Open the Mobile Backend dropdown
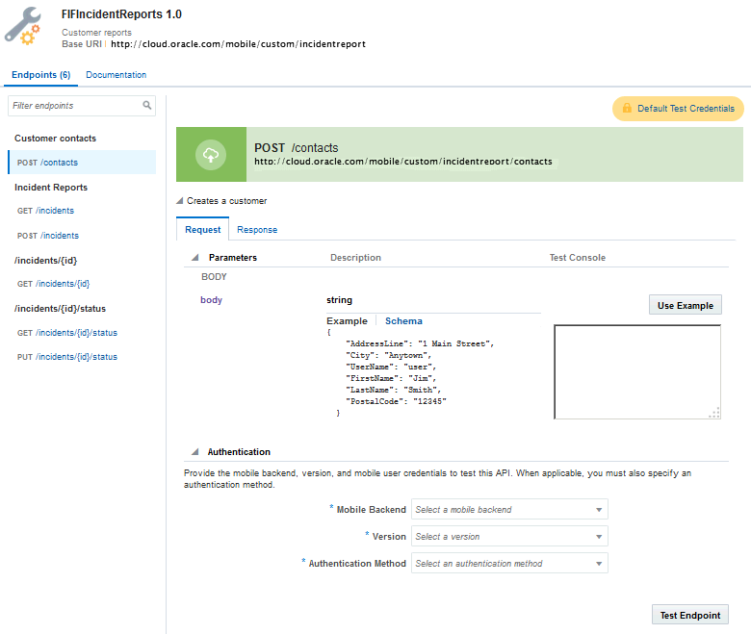The width and height of the screenshot is (751, 634). tap(509, 510)
